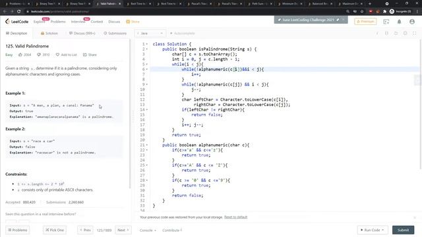Go to Next problem
This screenshot has height=237, width=422.
click(x=123, y=230)
